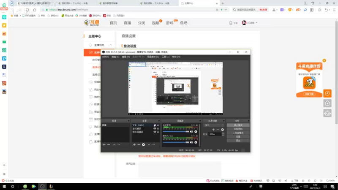Remove the selected source in OBS

pos(139,144)
